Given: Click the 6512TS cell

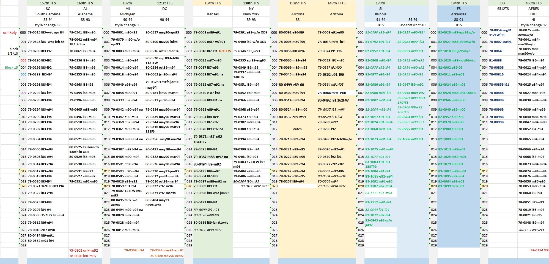Looking at the screenshot, I should click(x=503, y=9).
